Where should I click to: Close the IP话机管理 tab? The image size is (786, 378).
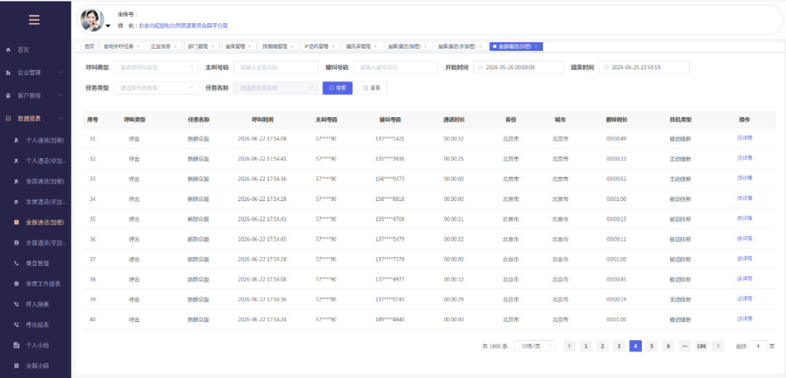tap(333, 46)
